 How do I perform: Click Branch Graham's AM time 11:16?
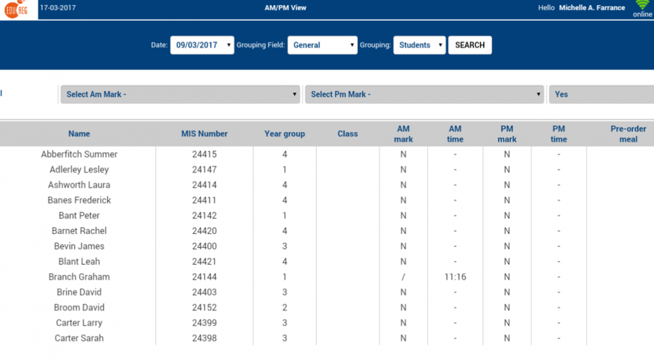pyautogui.click(x=455, y=277)
